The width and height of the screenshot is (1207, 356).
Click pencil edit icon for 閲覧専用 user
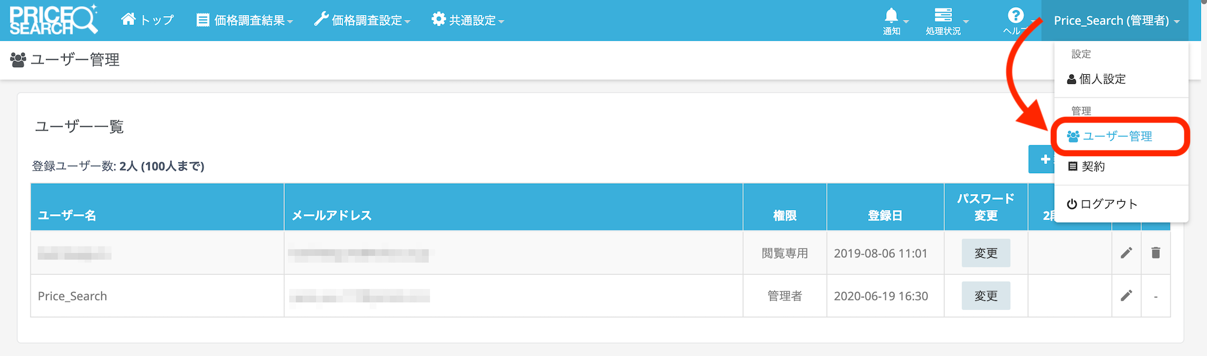1126,253
